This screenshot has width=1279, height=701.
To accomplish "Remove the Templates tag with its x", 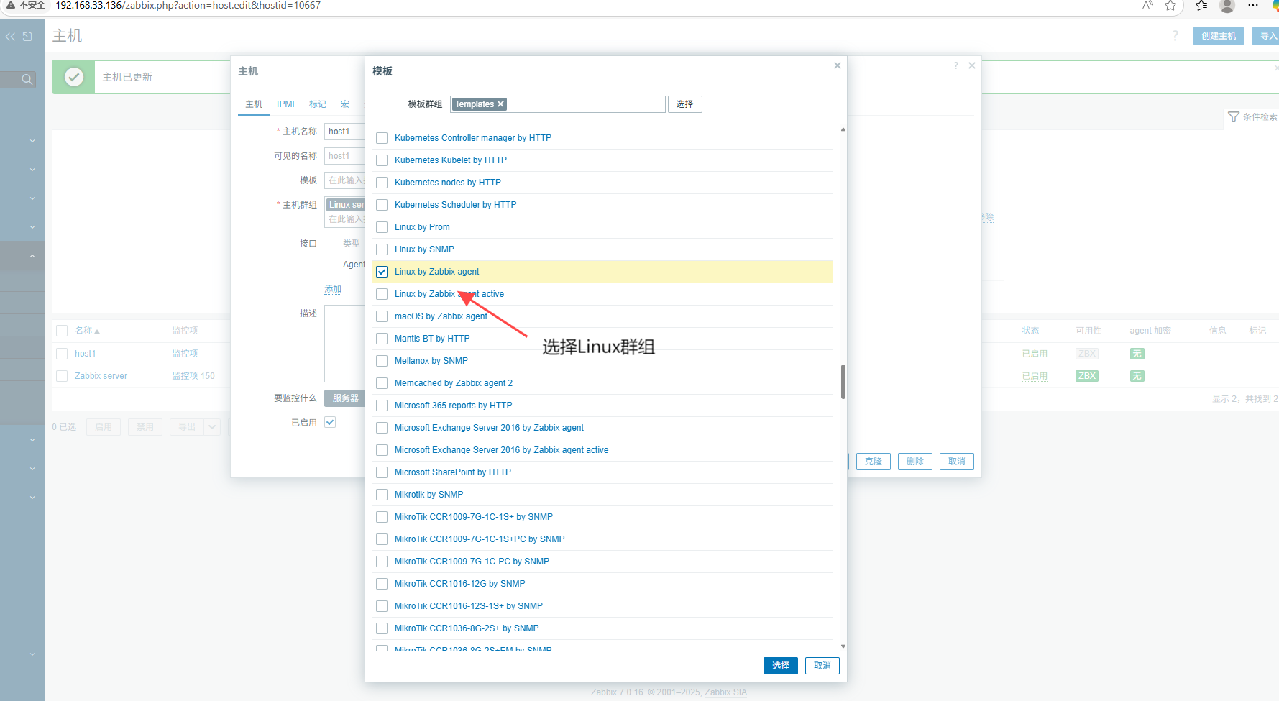I will point(501,104).
